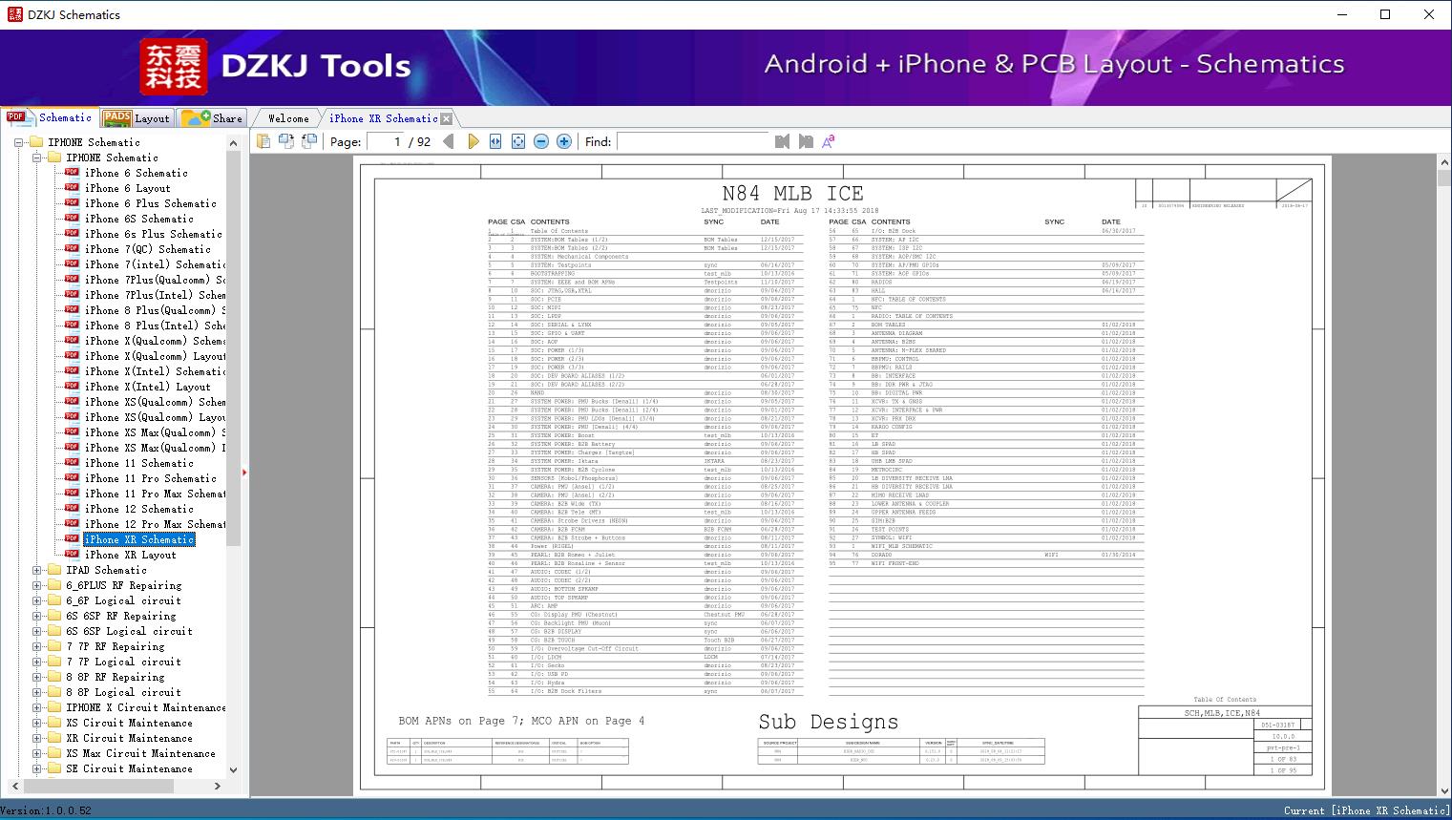This screenshot has width=1452, height=820.
Task: Open iPhone 7(QC) Schematic
Action: point(148,249)
